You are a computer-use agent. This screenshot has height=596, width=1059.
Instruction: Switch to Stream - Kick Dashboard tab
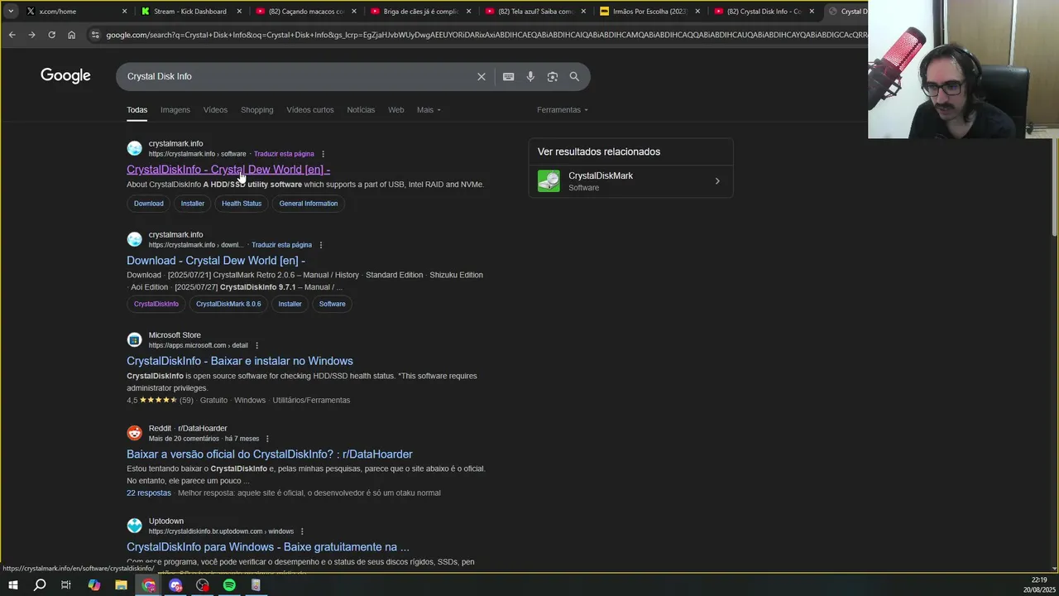click(x=190, y=12)
